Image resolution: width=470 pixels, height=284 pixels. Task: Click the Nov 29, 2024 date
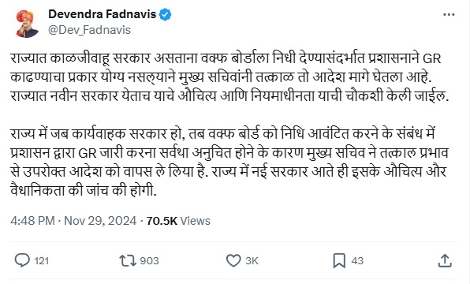click(100, 221)
